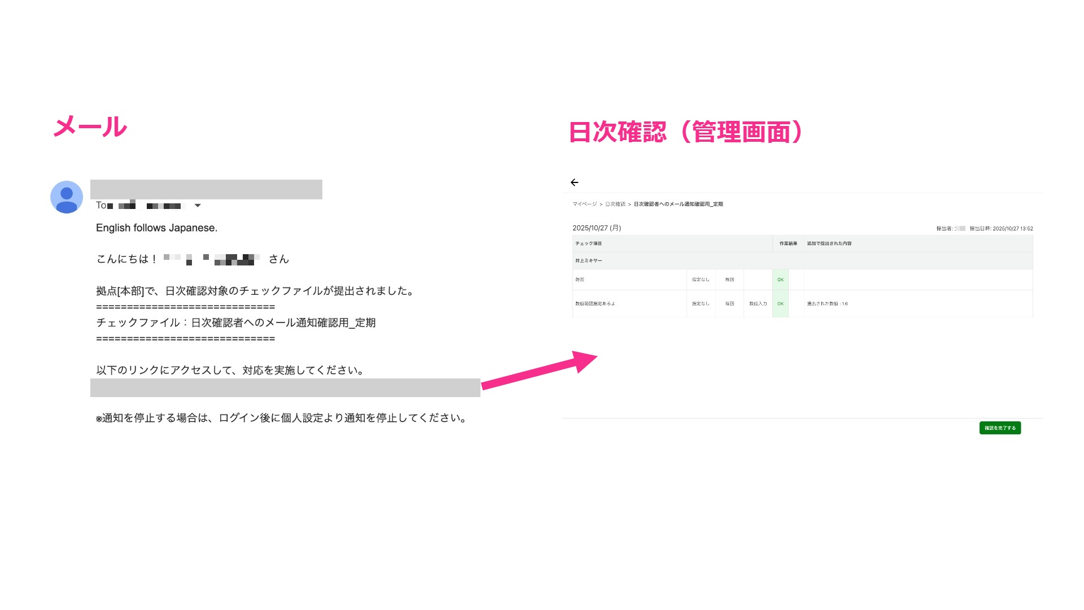Select the 数値入力 cell
The width and height of the screenshot is (1084, 610).
point(758,304)
